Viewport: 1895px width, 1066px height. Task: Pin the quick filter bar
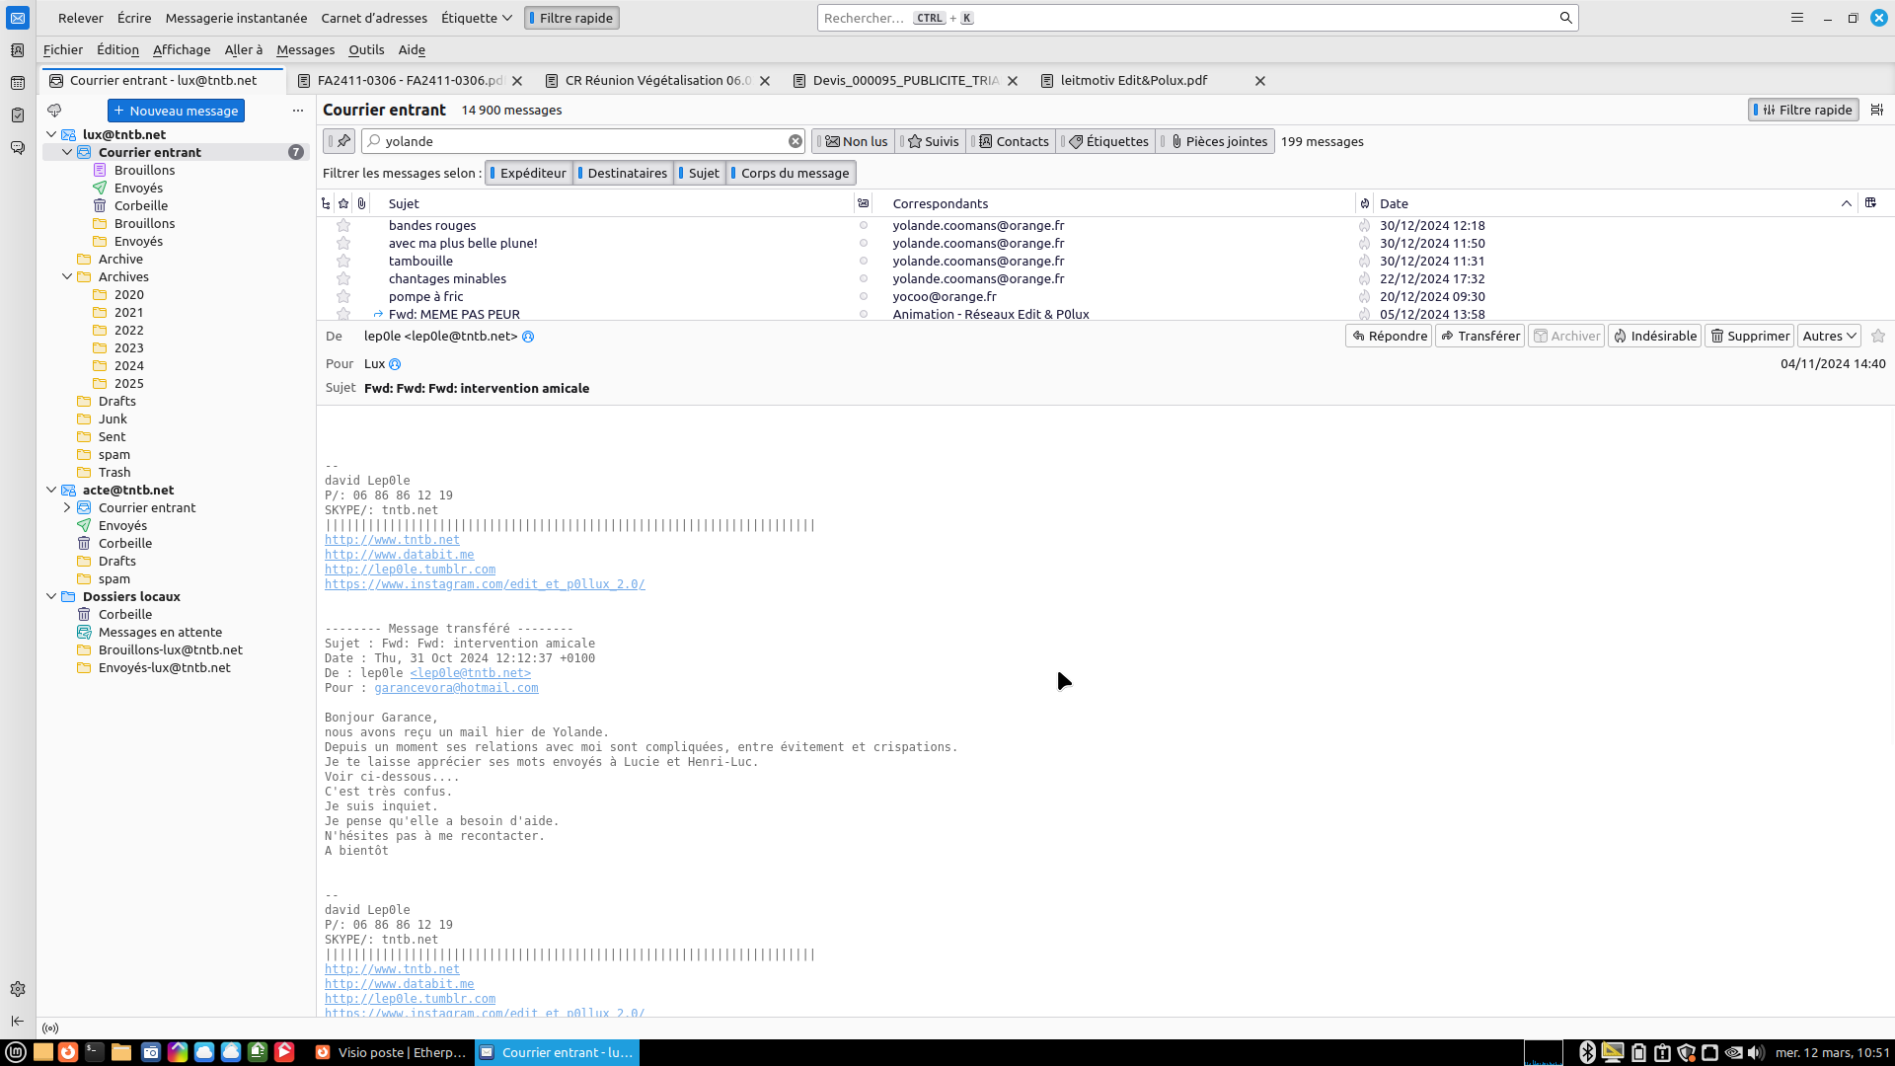(x=342, y=141)
